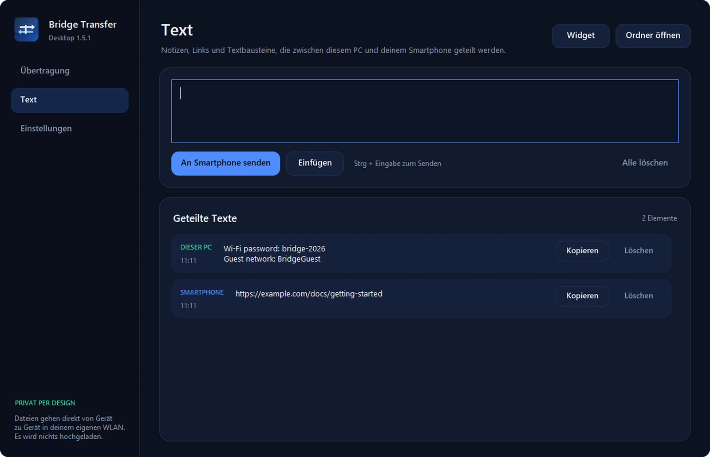Viewport: 710px width, 457px height.
Task: Clear everything with Alle löschen
Action: (645, 163)
